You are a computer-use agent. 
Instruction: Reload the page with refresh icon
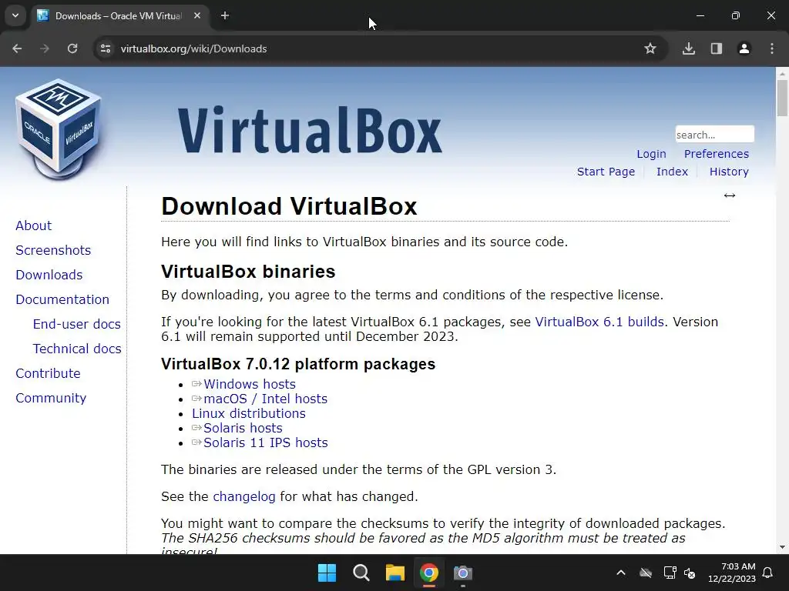pyautogui.click(x=72, y=48)
